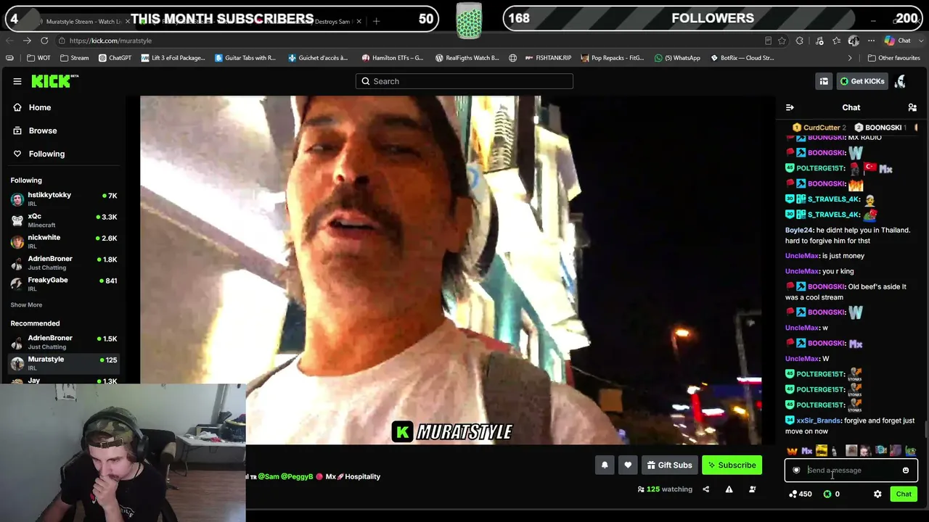The image size is (929, 522).
Task: Open chat settings gear icon
Action: pyautogui.click(x=877, y=494)
